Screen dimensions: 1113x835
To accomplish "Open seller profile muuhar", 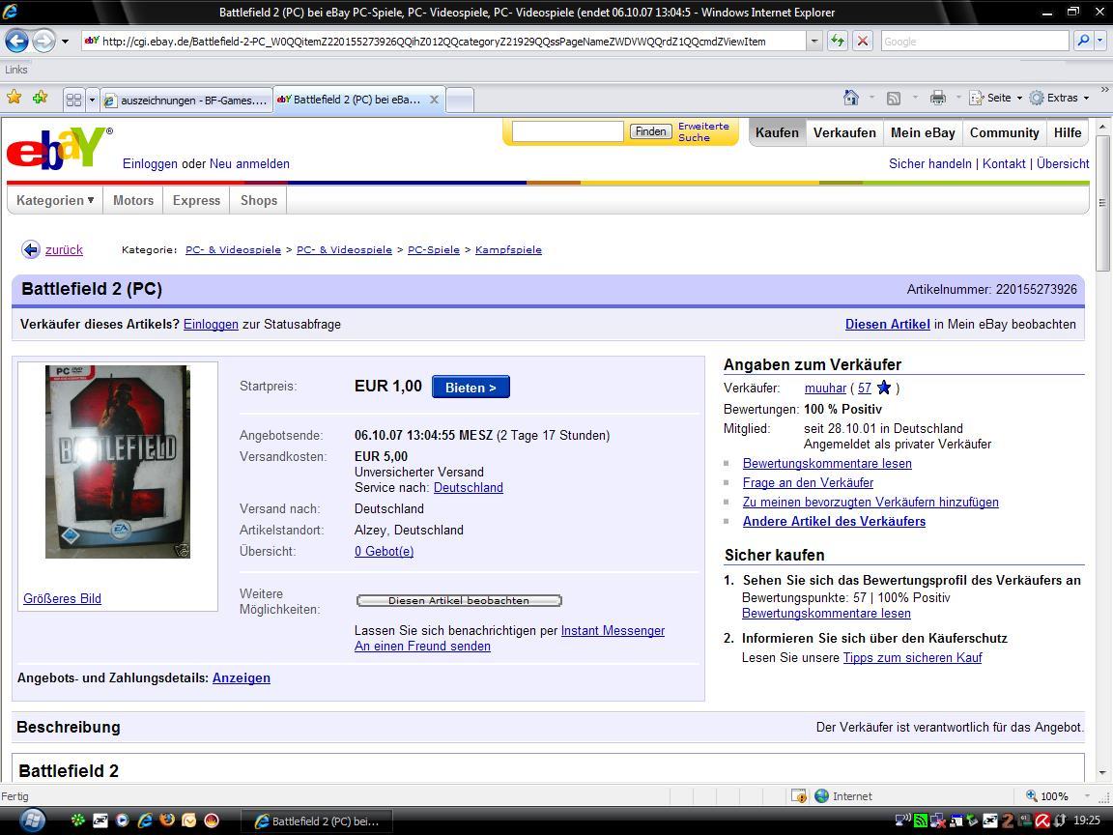I will coord(825,389).
